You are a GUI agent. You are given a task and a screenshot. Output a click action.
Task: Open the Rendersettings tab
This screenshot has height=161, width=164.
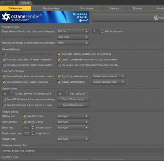click(51, 9)
